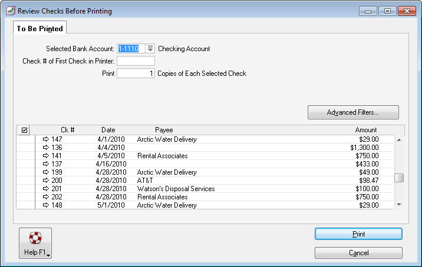Viewport: 422px width, 267px height.
Task: Click the check list scrollbar thumb
Action: (x=399, y=178)
